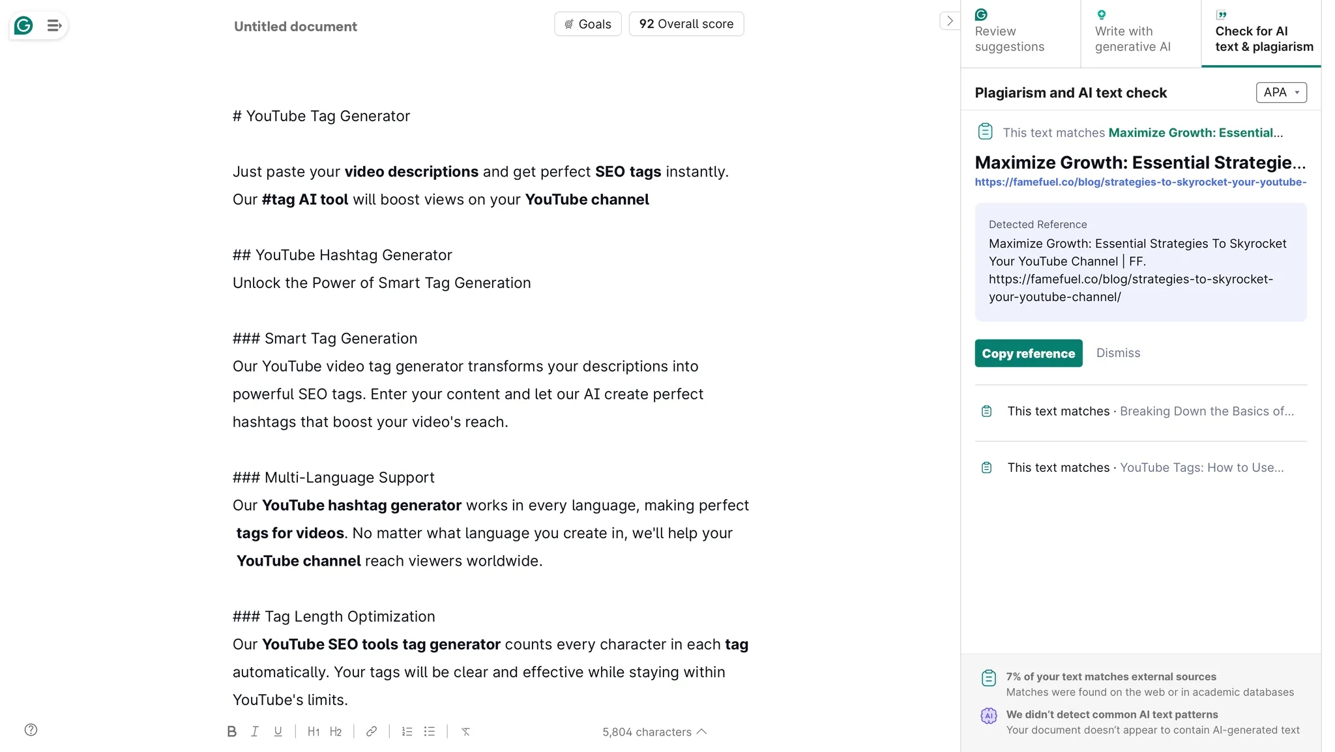Click 'Unlock the Power of Smart Tag Generation'
The height and width of the screenshot is (752, 1335).
(382, 283)
